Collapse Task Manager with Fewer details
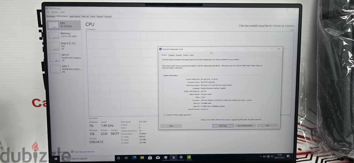The width and height of the screenshot is (354, 163). point(62,152)
